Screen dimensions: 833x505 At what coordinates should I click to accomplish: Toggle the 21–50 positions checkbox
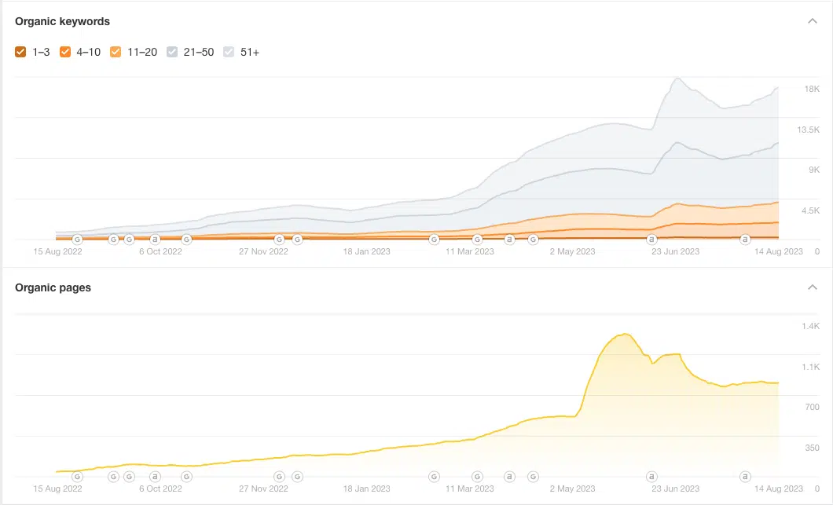click(172, 52)
